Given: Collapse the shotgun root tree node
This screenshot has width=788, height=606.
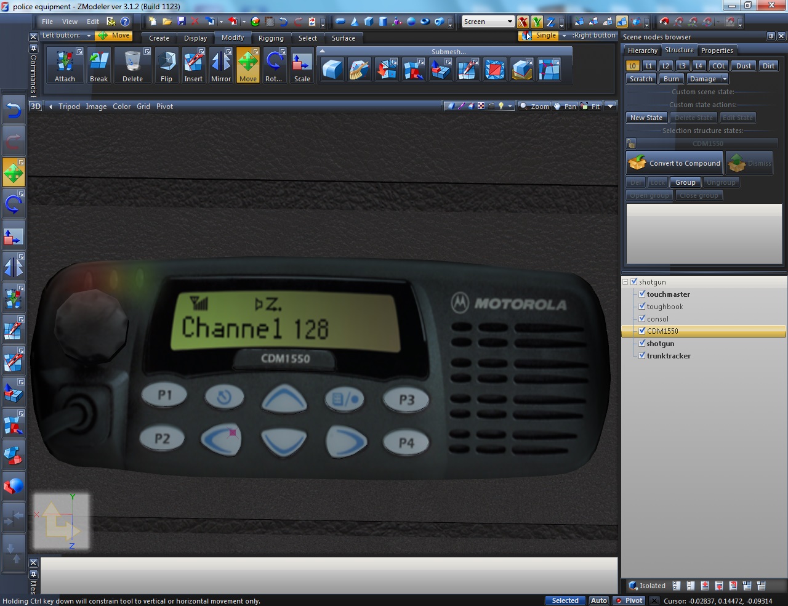Looking at the screenshot, I should pyautogui.click(x=625, y=282).
